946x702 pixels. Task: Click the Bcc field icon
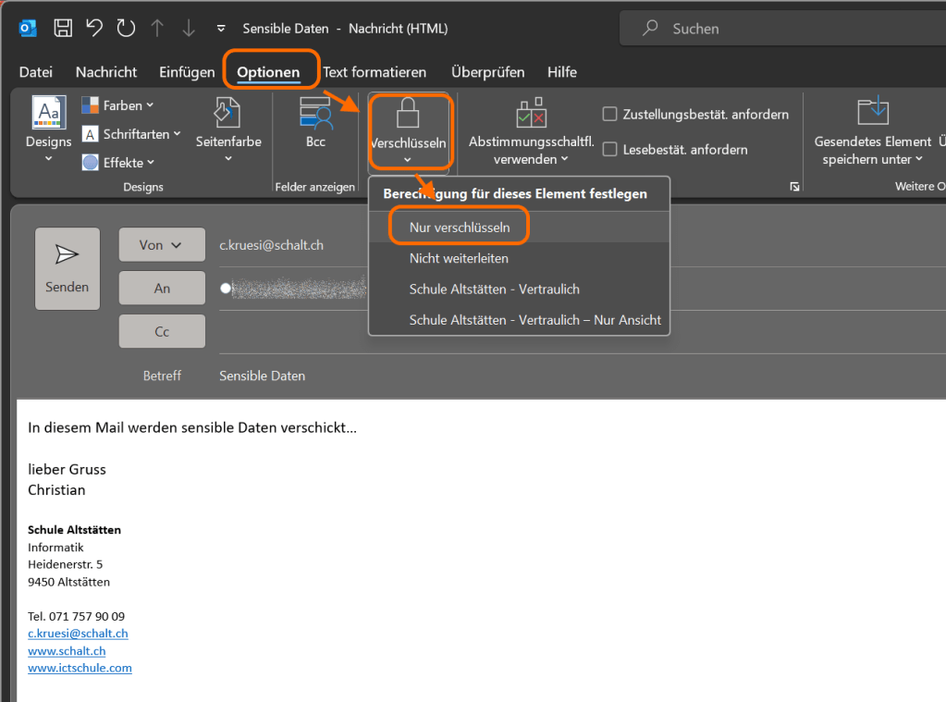[x=315, y=113]
